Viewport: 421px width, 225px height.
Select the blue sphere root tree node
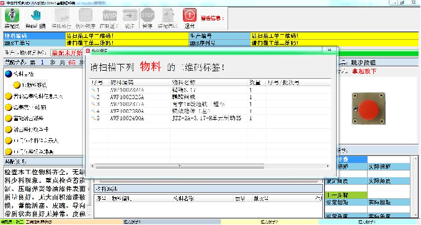coord(9,74)
